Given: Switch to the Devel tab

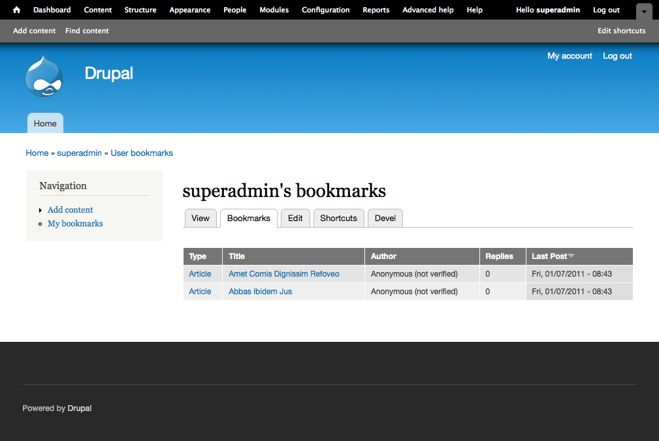Looking at the screenshot, I should (x=385, y=218).
